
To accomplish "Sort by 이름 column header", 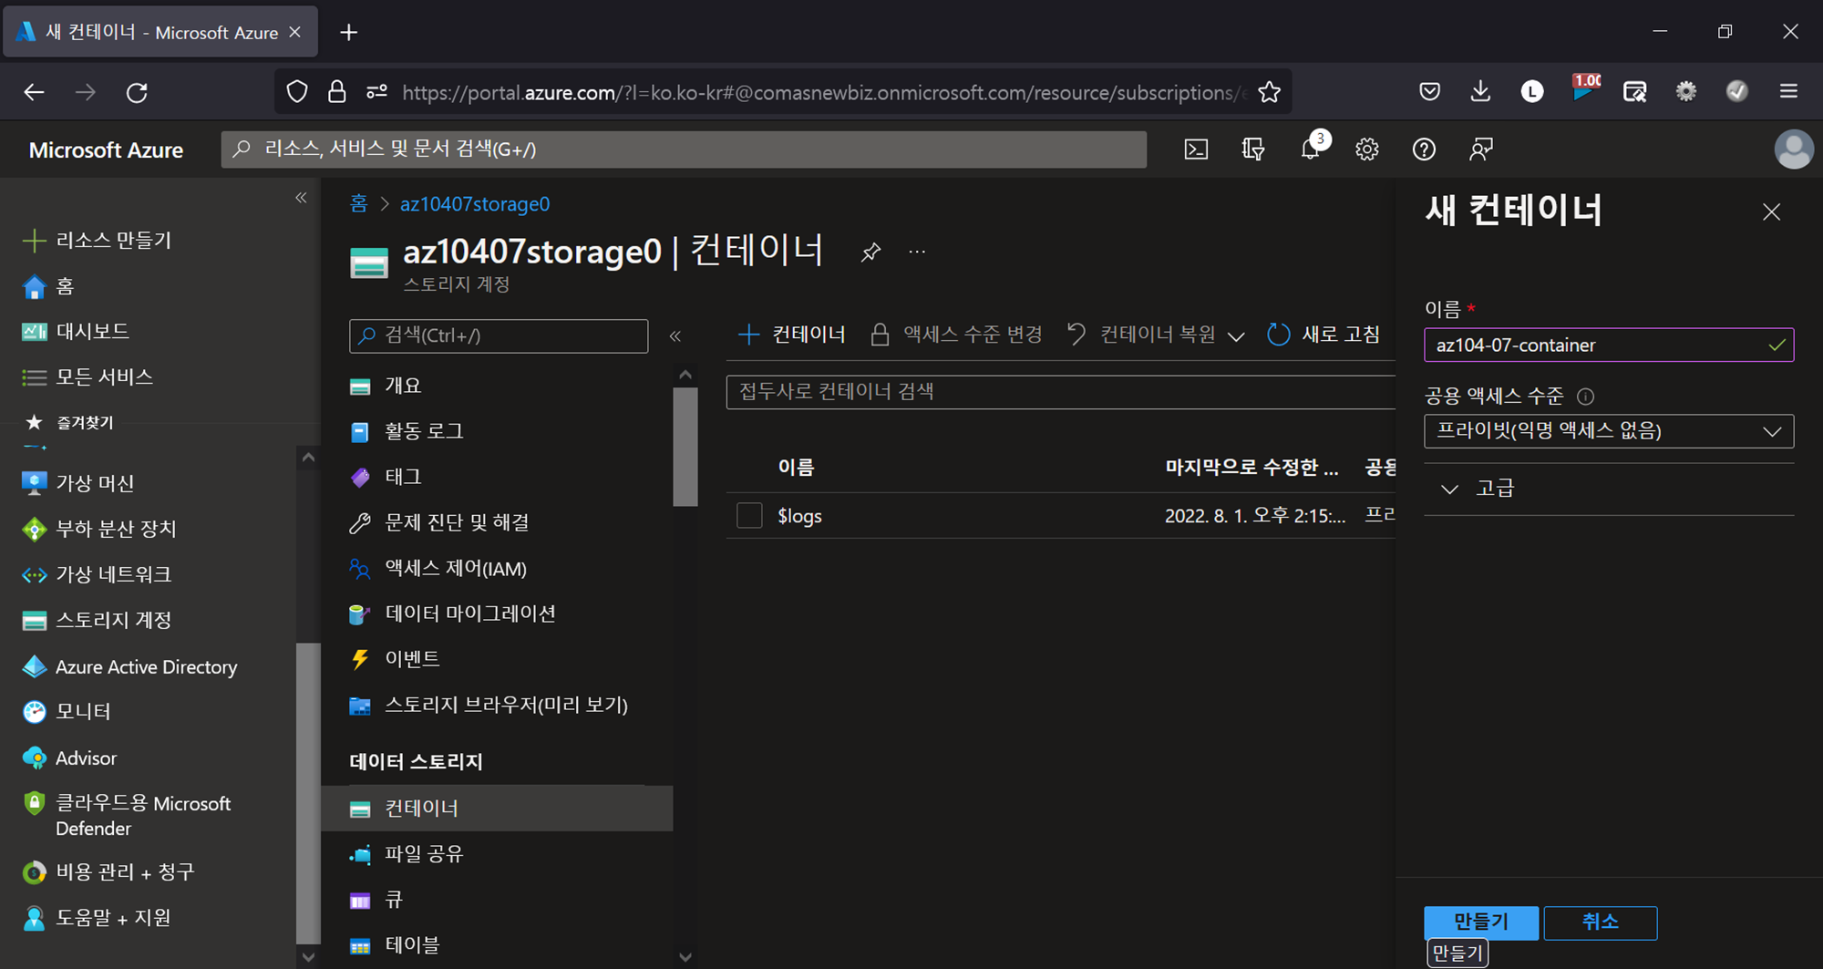I will pos(796,468).
